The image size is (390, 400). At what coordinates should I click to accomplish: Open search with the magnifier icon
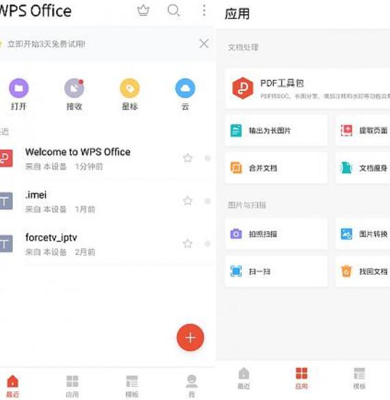[x=173, y=11]
